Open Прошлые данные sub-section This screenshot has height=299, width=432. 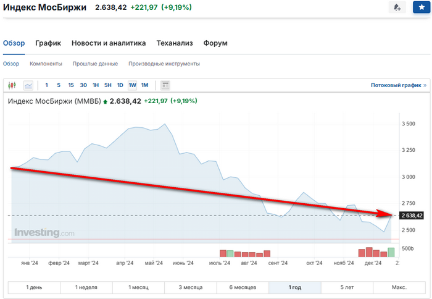click(95, 64)
